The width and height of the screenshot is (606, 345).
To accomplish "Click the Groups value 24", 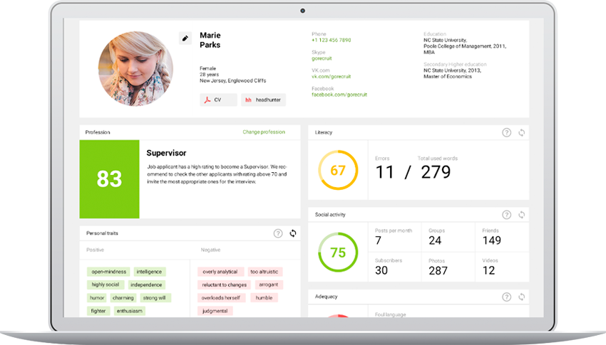I will [x=435, y=240].
